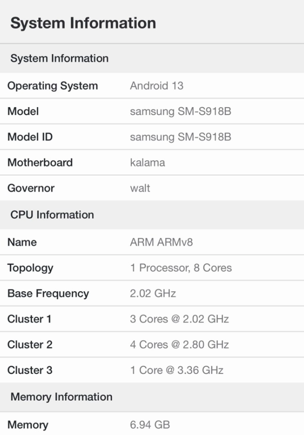The image size is (304, 435).
Task: Click the 'Android 13' value
Action: [x=156, y=86]
